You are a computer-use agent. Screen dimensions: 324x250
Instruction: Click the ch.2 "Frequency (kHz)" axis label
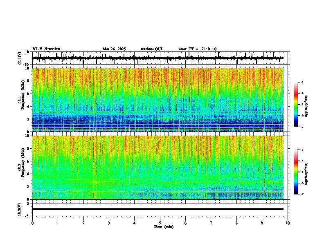(x=23, y=163)
